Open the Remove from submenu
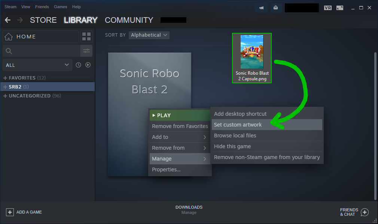 click(180, 148)
